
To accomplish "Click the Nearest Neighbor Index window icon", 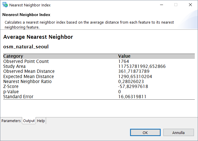I will click(x=5, y=5).
